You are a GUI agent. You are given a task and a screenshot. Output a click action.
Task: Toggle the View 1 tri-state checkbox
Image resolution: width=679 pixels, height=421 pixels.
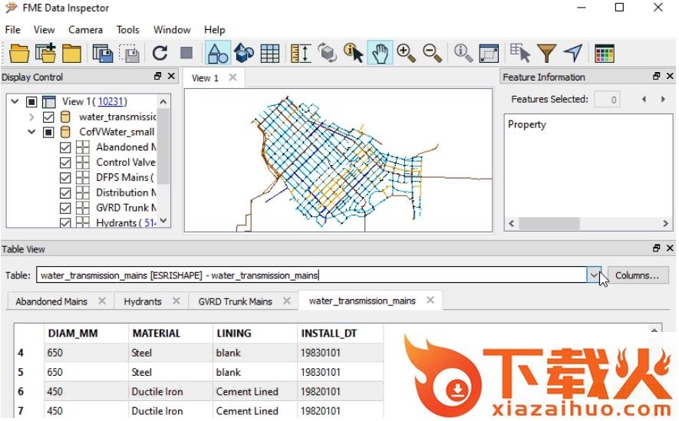coord(31,102)
